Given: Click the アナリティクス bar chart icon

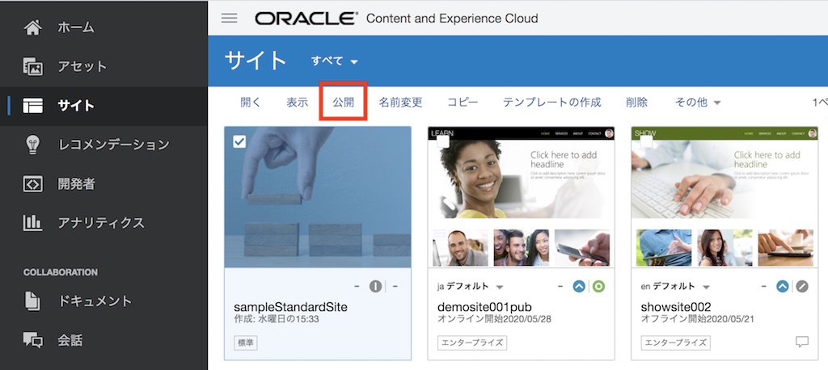Looking at the screenshot, I should 32,222.
